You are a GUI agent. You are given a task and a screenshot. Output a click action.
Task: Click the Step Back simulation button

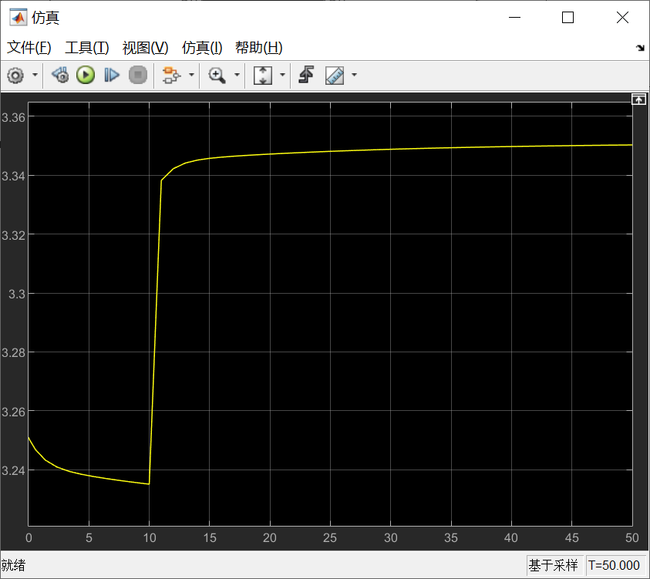click(x=60, y=75)
